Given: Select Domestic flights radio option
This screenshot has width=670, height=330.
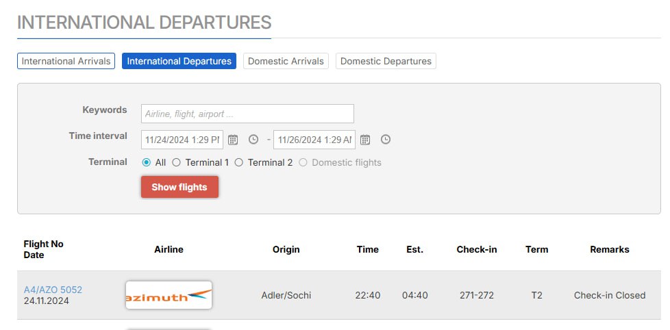Looking at the screenshot, I should [303, 162].
